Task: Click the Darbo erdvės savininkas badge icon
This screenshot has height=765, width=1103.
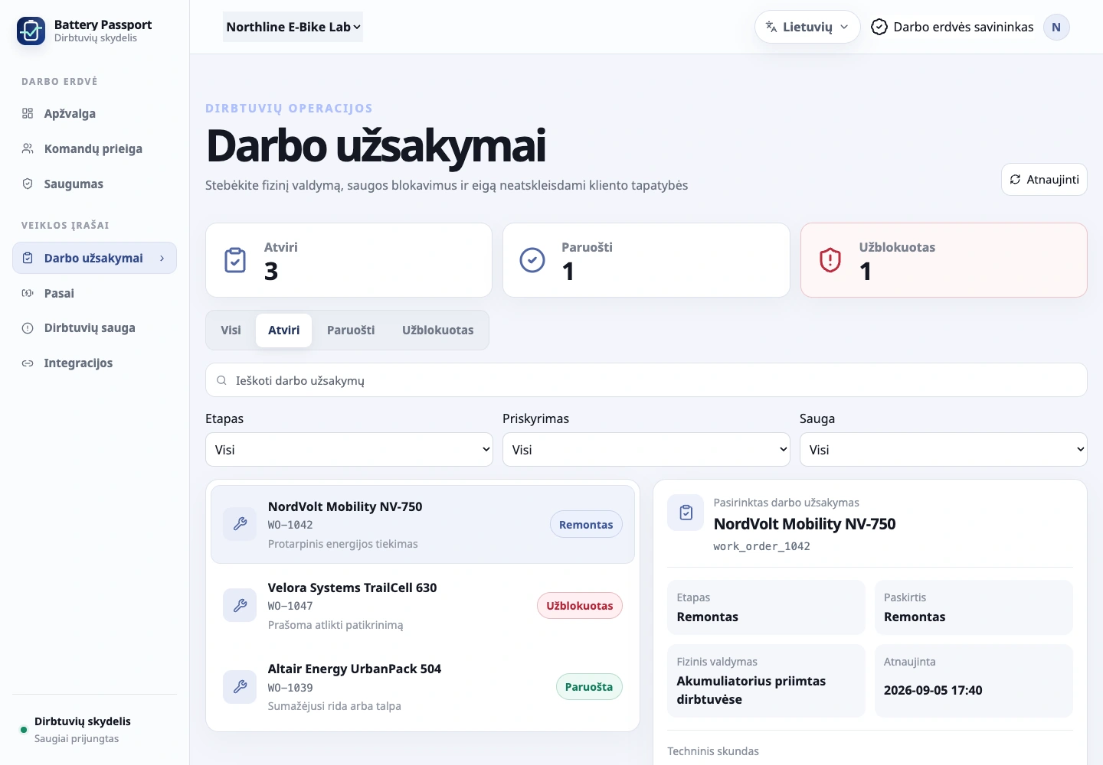Action: 879,27
